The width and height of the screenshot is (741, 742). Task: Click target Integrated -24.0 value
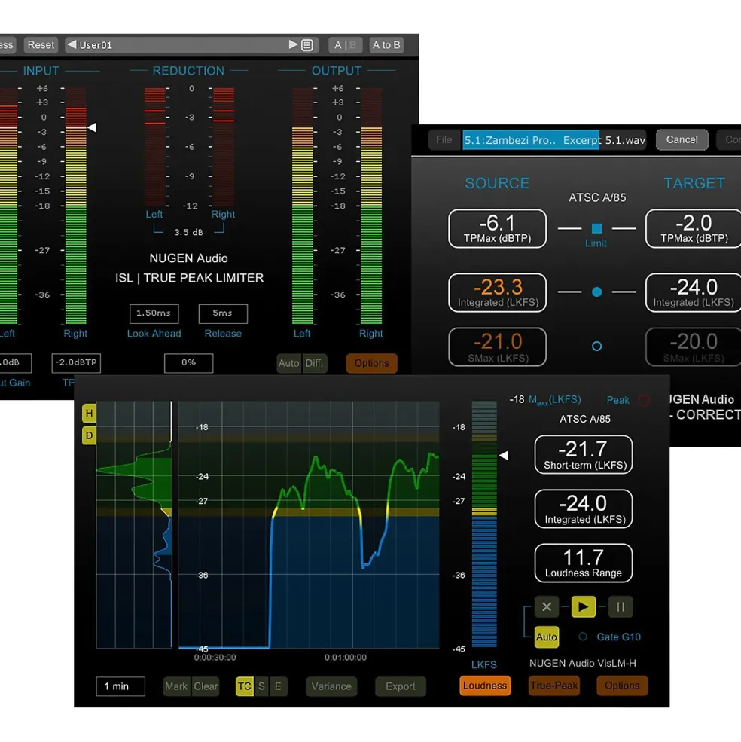pos(694,292)
